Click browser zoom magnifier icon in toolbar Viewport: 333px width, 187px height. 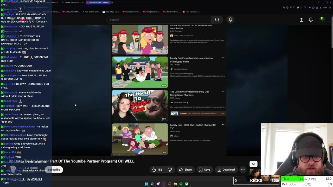point(284,8)
